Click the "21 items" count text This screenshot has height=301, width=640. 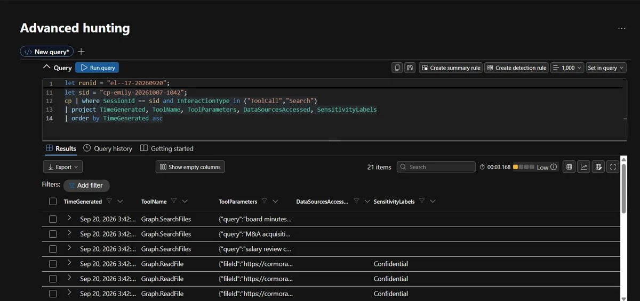point(379,167)
